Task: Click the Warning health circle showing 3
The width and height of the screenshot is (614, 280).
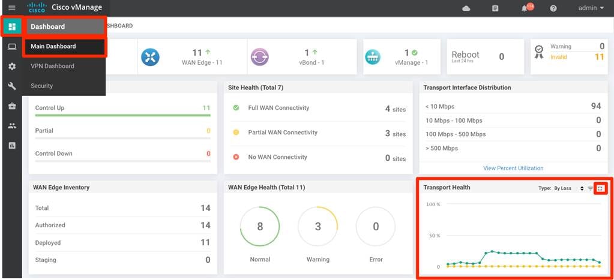Action: click(318, 227)
